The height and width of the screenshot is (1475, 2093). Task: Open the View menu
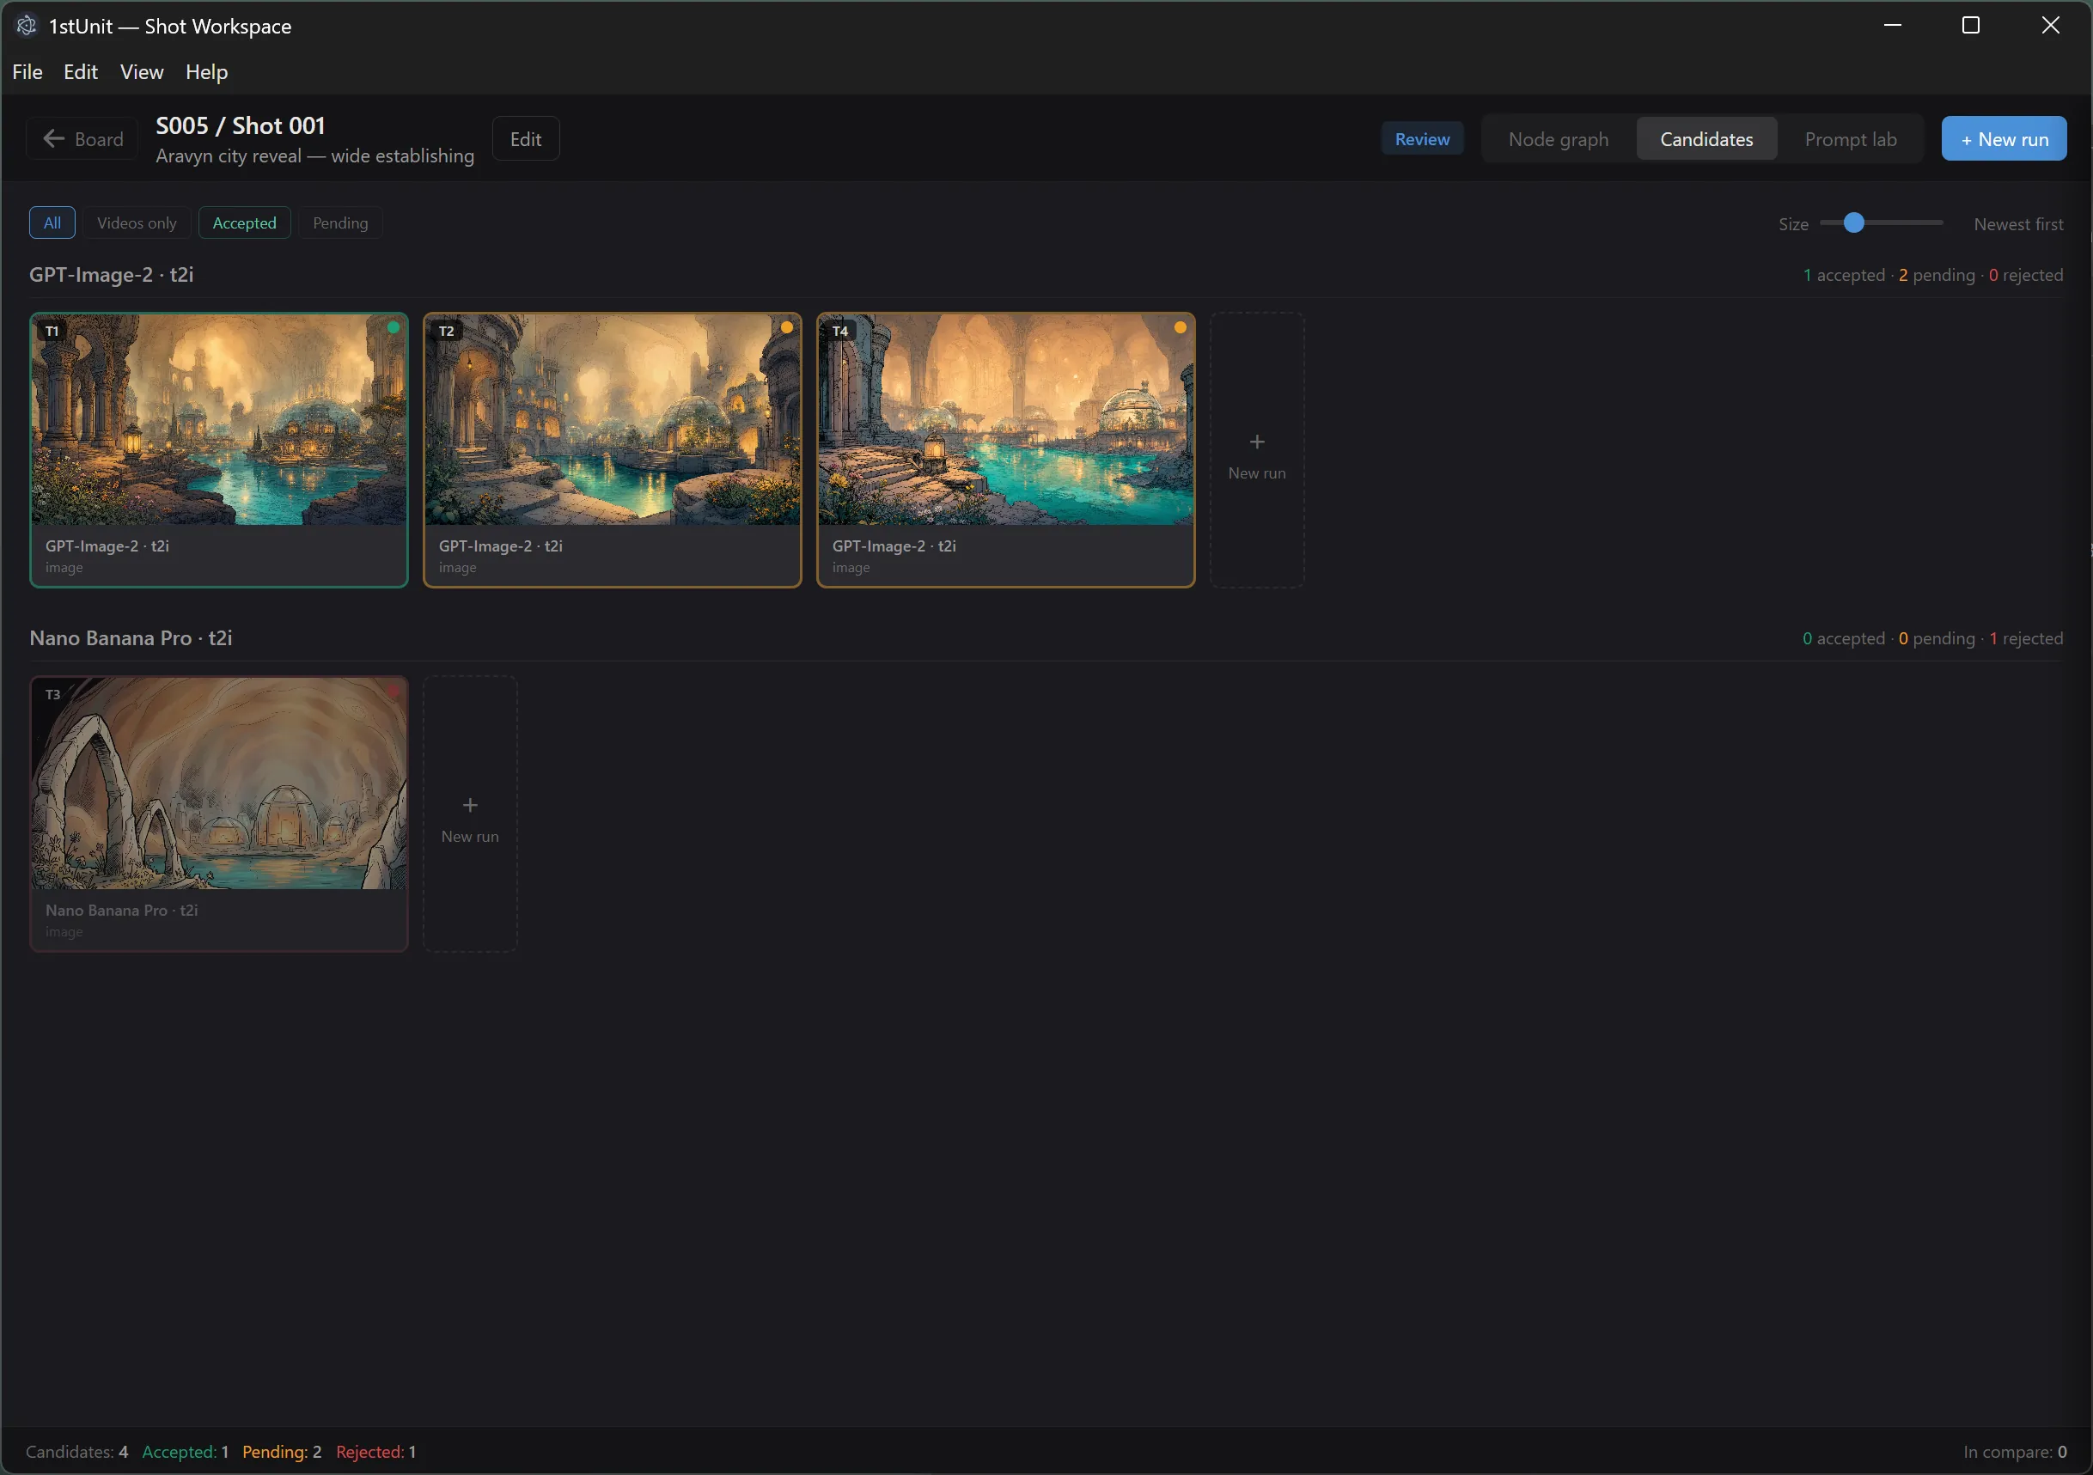[x=141, y=72]
